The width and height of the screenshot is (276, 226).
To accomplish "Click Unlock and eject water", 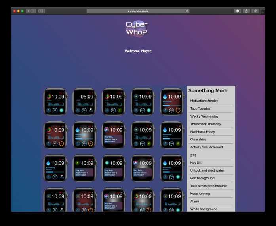I will (211, 170).
